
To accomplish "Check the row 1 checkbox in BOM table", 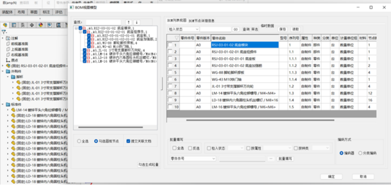I will [170, 45].
